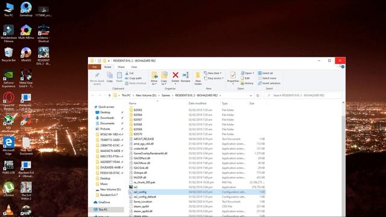Expand the New item dropdown
386x217 pixels.
(213, 73)
